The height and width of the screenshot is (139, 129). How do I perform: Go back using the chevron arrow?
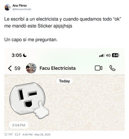(10, 68)
